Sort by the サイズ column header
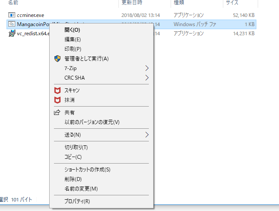The height and width of the screenshot is (211, 279). [x=232, y=3]
